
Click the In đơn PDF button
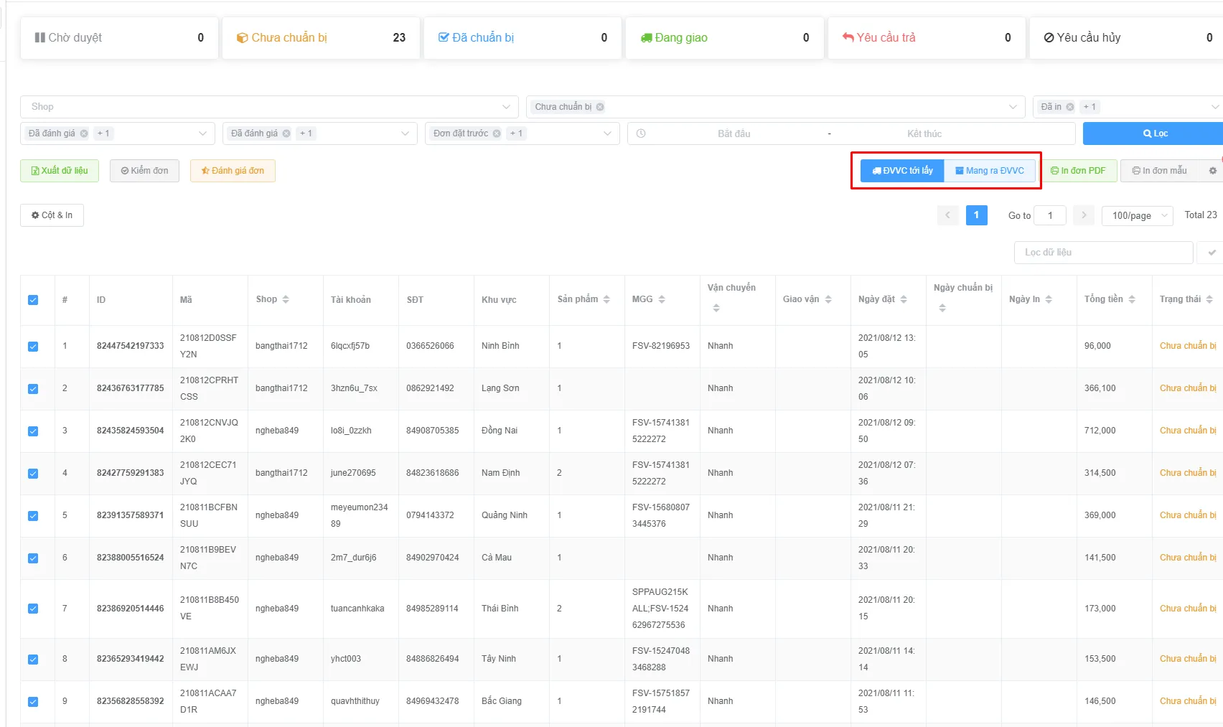[1078, 171]
